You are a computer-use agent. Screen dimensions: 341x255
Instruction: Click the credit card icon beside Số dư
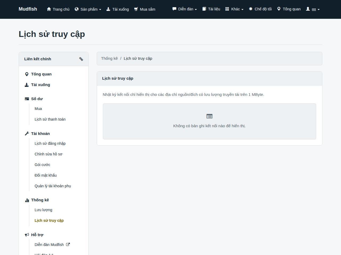[27, 99]
